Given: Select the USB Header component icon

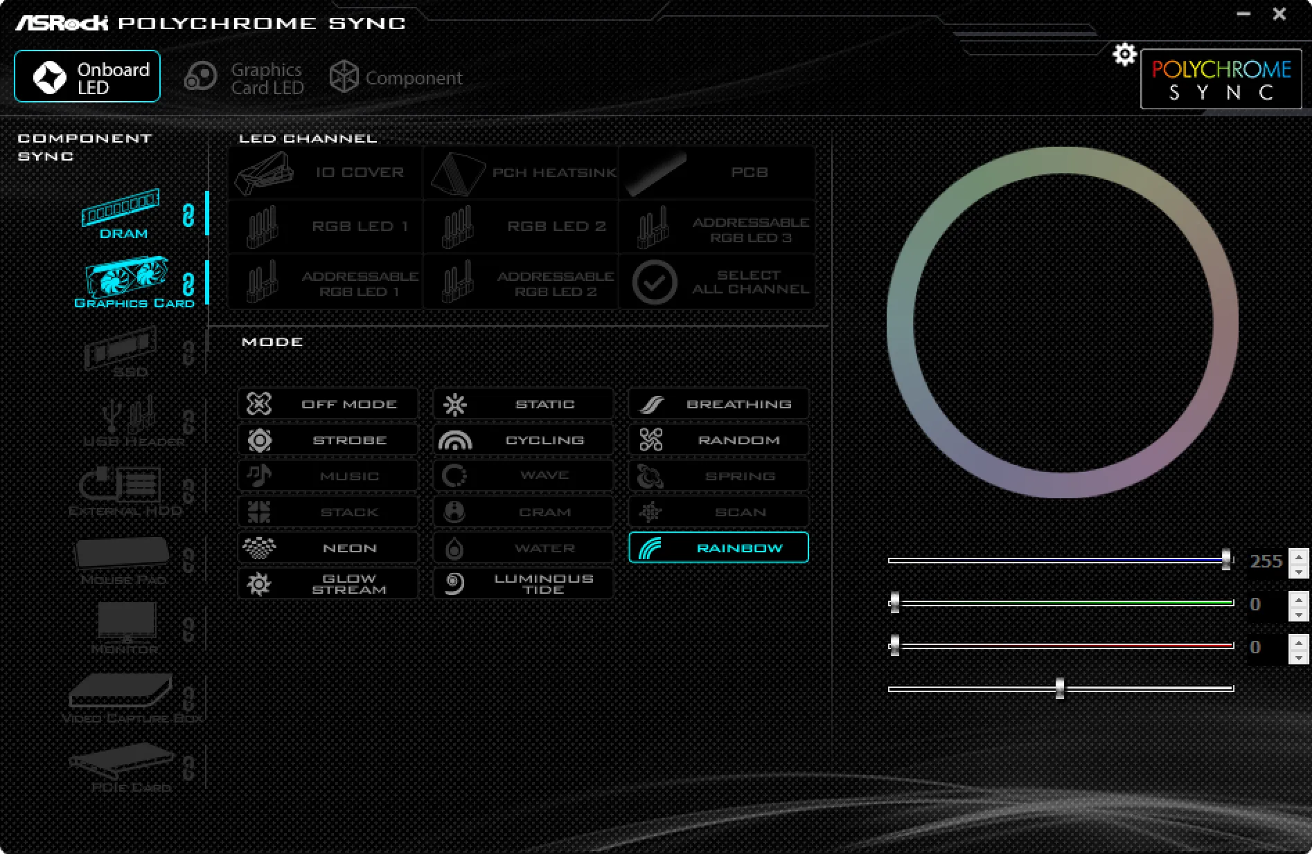Looking at the screenshot, I should pyautogui.click(x=129, y=415).
